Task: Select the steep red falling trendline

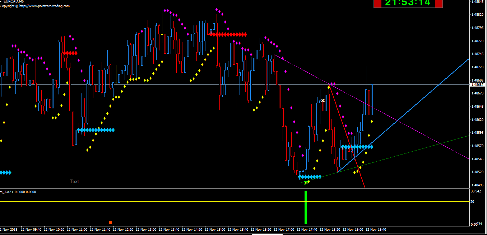Action: [x=347, y=136]
